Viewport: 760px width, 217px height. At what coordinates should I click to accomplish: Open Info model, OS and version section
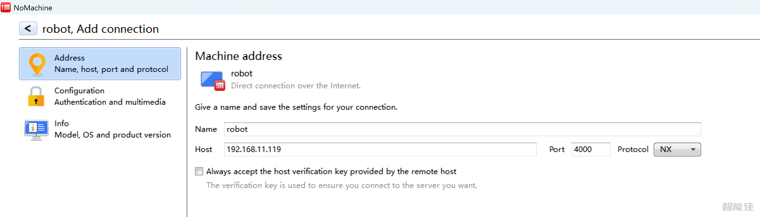(112, 129)
